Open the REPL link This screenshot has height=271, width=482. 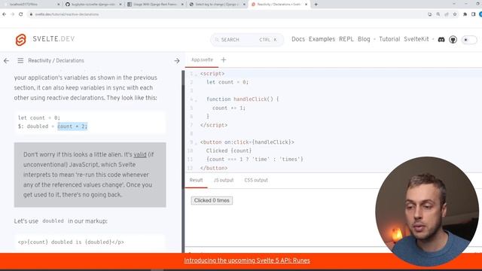point(346,39)
